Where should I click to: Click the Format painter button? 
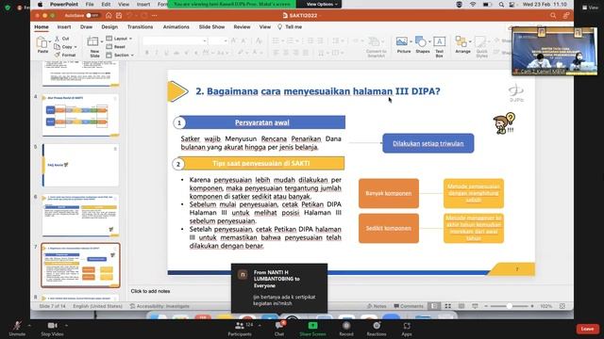pos(65,55)
